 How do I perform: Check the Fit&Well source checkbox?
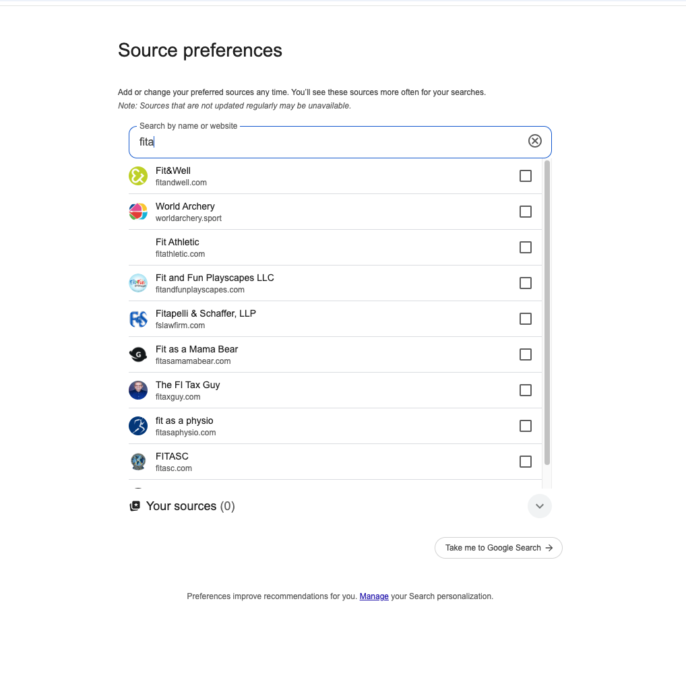[x=526, y=176]
